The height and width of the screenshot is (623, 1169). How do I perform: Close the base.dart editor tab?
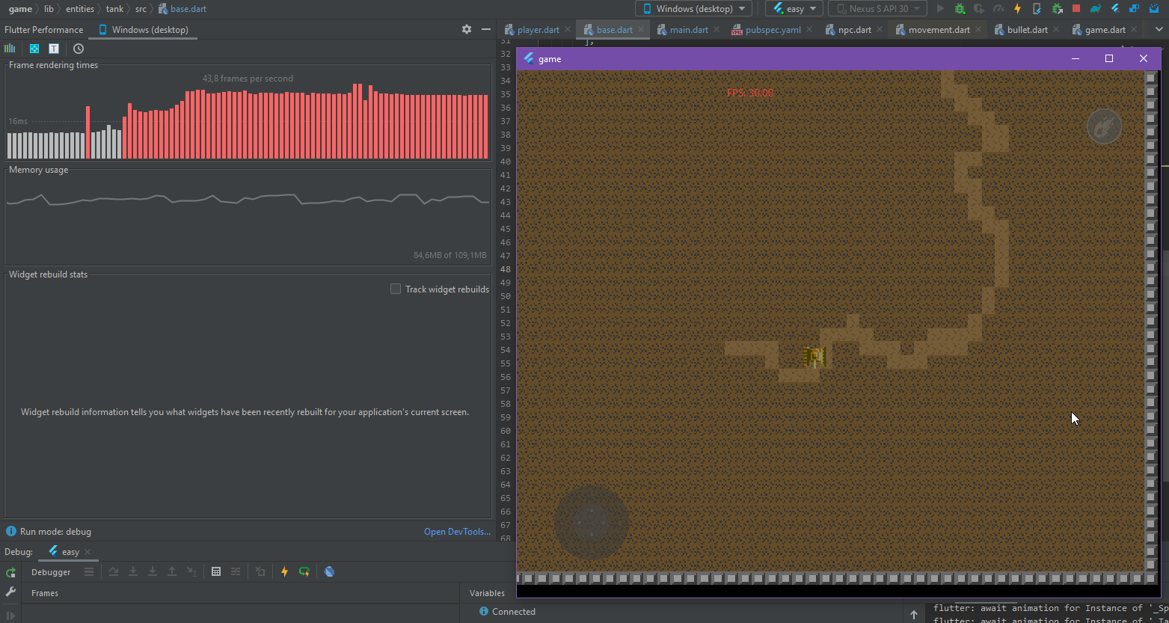pos(642,30)
